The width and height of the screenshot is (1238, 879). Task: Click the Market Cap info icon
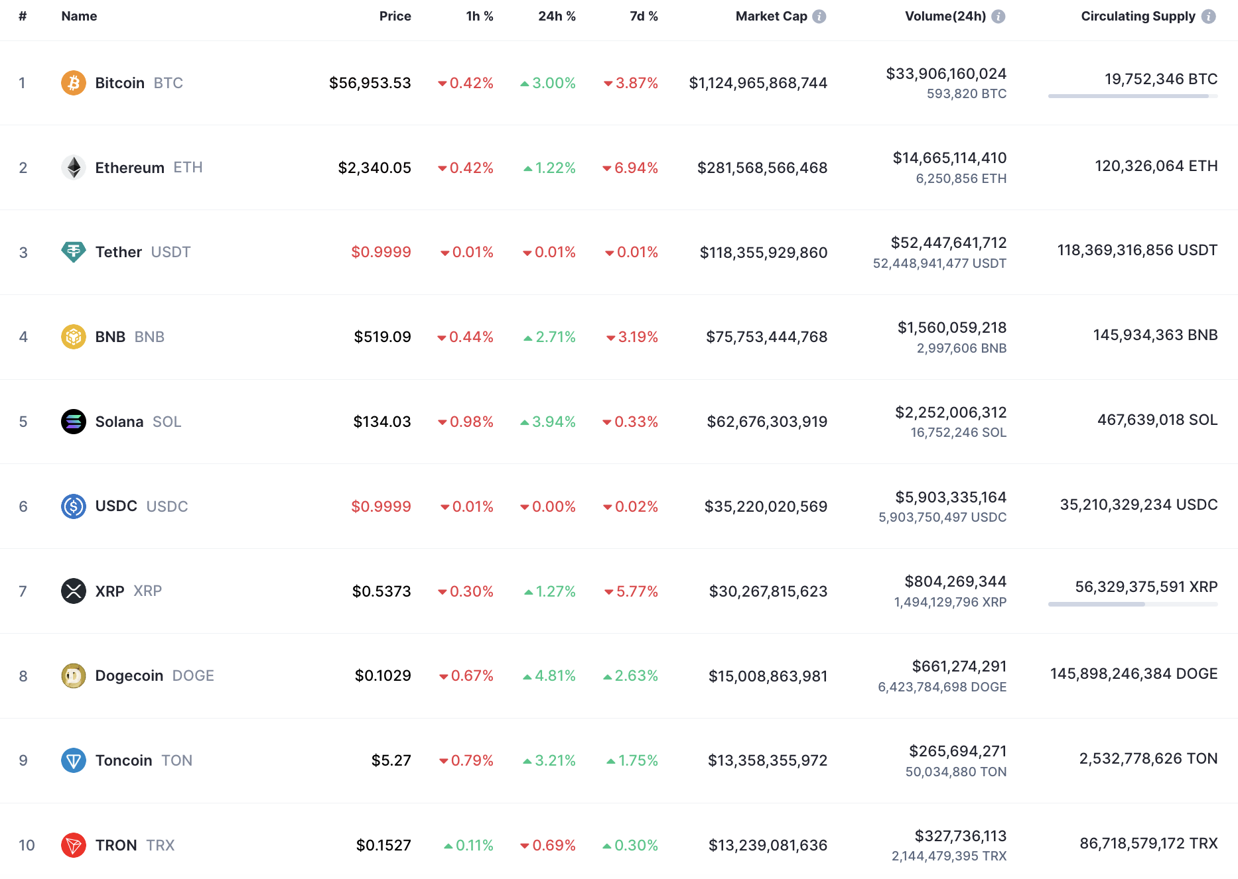click(819, 17)
